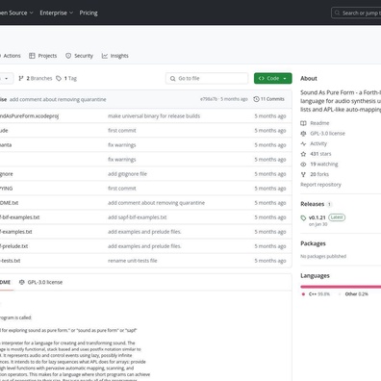This screenshot has width=381, height=381.
Task: Click the scale icon on GPL-3.0 license tab
Action: (22, 282)
